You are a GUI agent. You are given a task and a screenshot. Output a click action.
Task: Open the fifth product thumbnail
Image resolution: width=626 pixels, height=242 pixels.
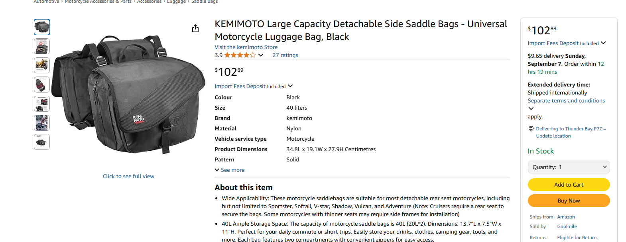[x=42, y=104]
